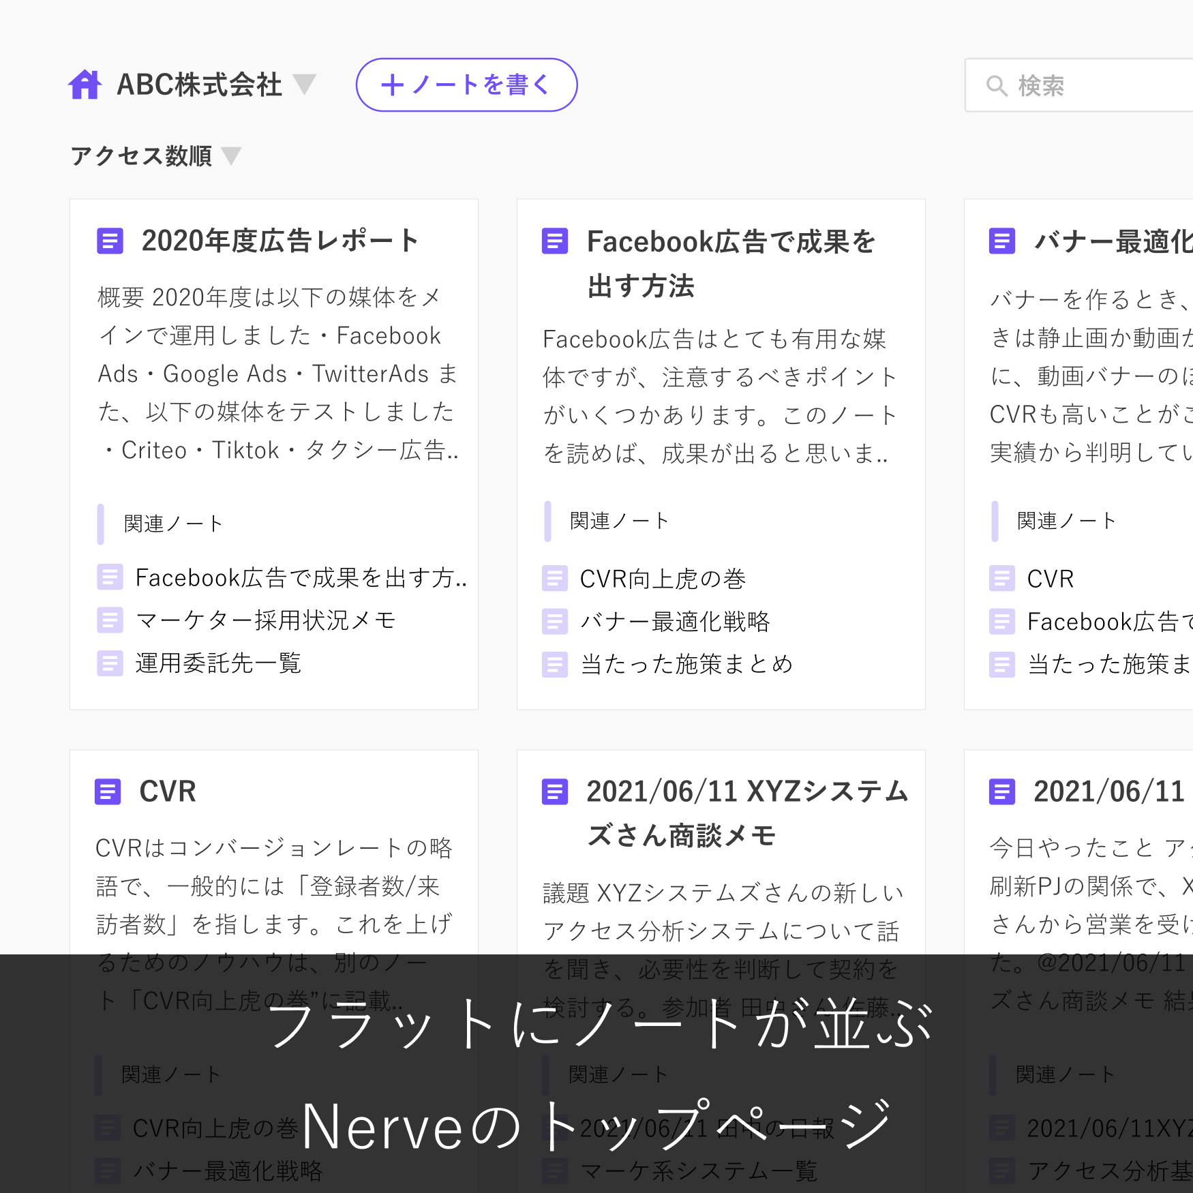1193x1193 pixels.
Task: Click the note icon on 2020年度広告レポート card
Action: point(110,241)
